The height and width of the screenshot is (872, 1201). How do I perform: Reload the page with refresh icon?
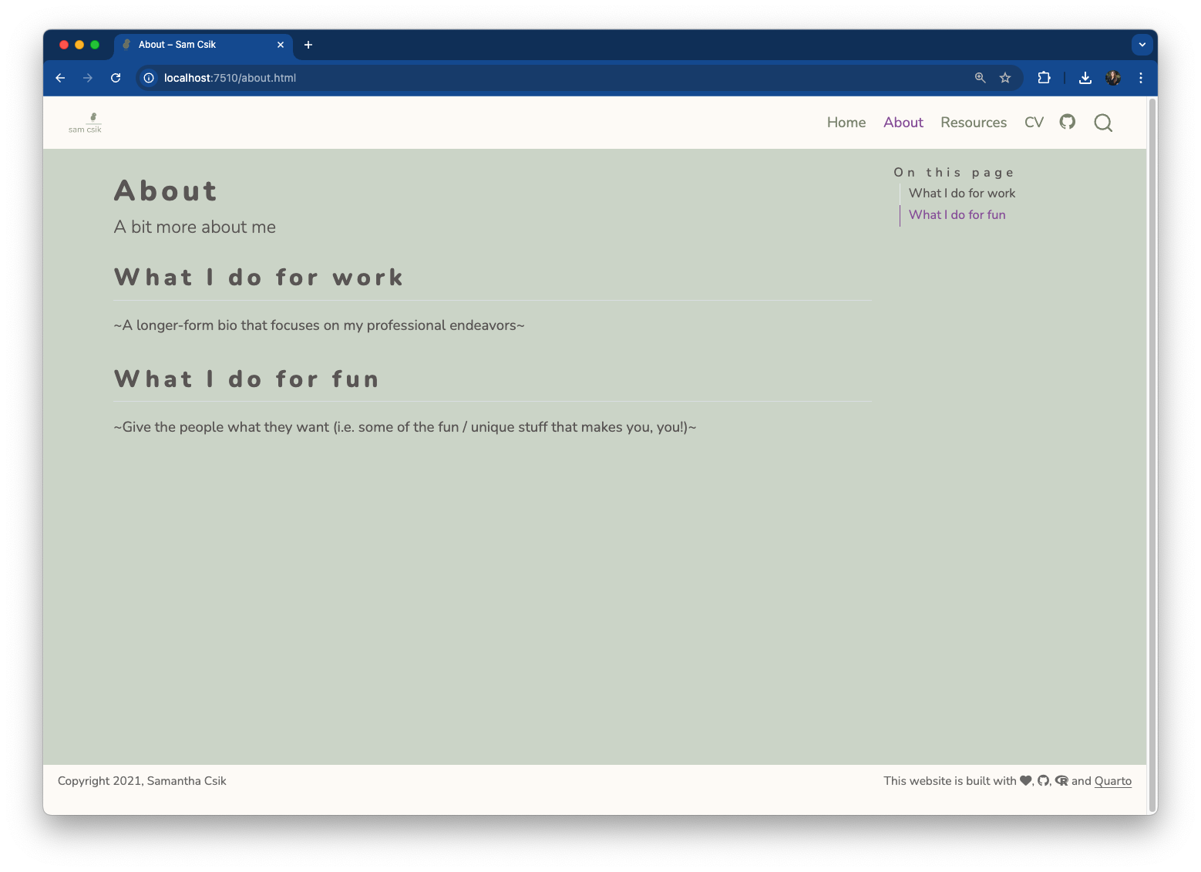coord(116,78)
